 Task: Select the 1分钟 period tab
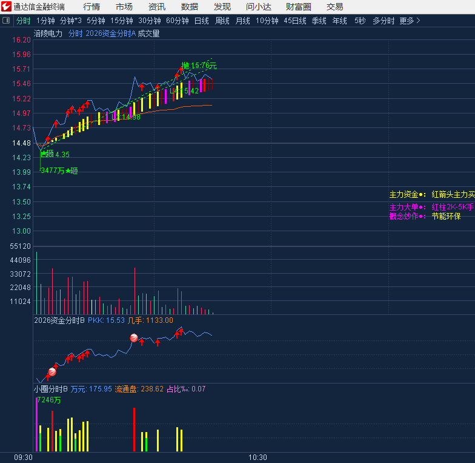coord(45,21)
